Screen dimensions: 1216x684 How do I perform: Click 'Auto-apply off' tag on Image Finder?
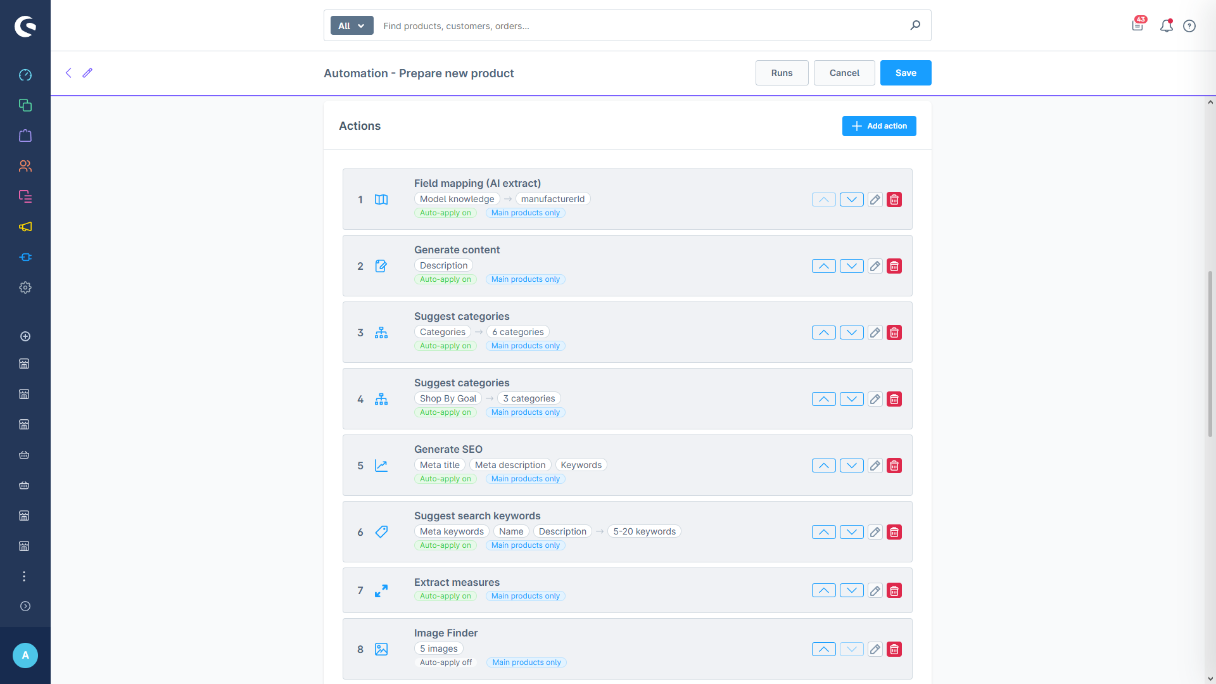pyautogui.click(x=446, y=662)
